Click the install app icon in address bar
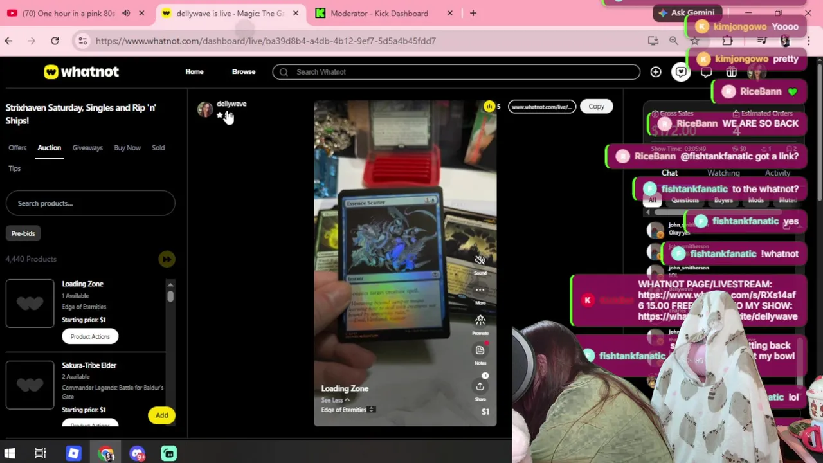Viewport: 823px width, 463px height. pyautogui.click(x=653, y=41)
